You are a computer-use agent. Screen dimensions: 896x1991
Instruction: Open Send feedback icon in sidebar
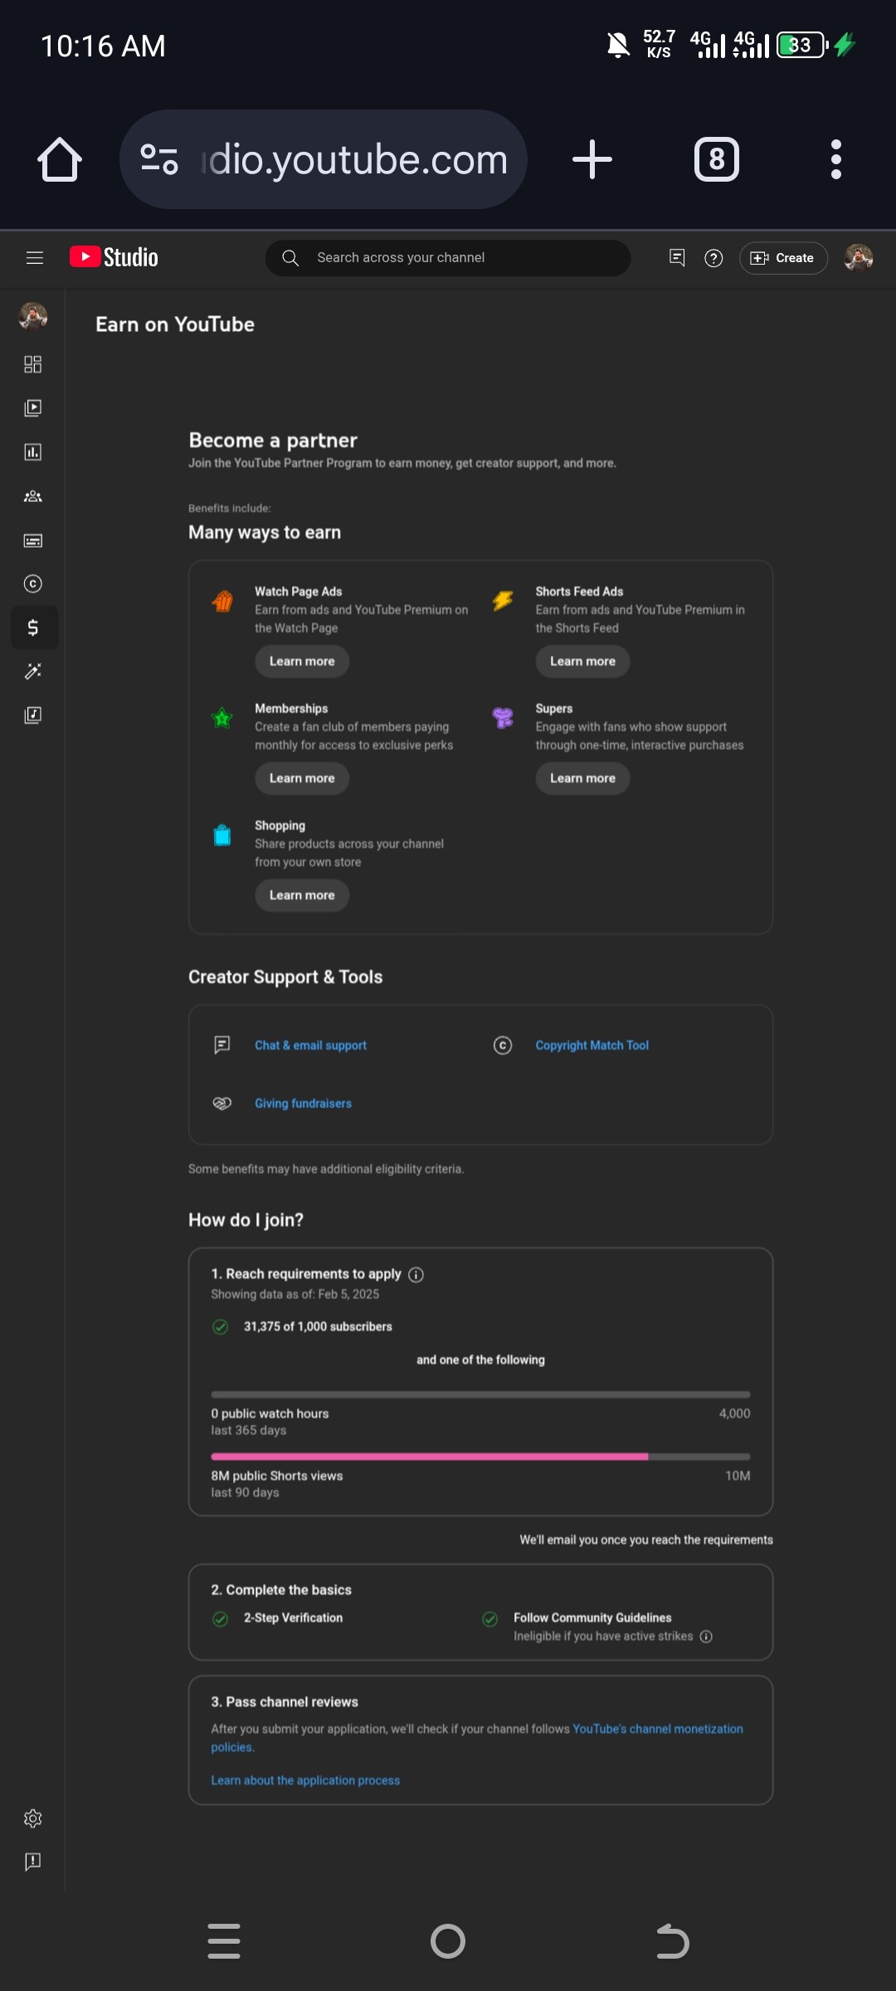point(32,1862)
